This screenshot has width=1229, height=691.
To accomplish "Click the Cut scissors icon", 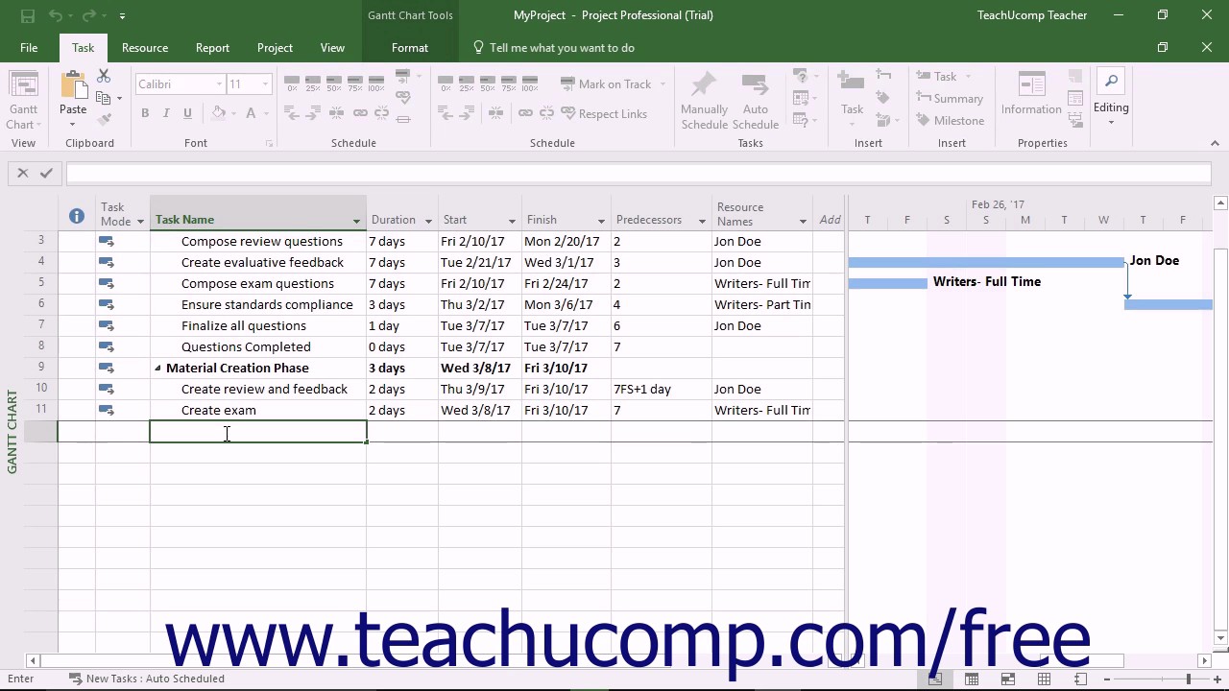I will click(x=104, y=77).
